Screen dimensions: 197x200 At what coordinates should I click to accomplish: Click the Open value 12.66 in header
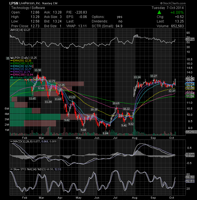click(x=35, y=12)
